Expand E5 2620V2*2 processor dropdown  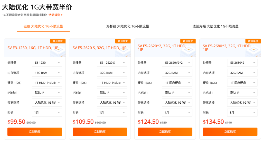(x=177, y=63)
